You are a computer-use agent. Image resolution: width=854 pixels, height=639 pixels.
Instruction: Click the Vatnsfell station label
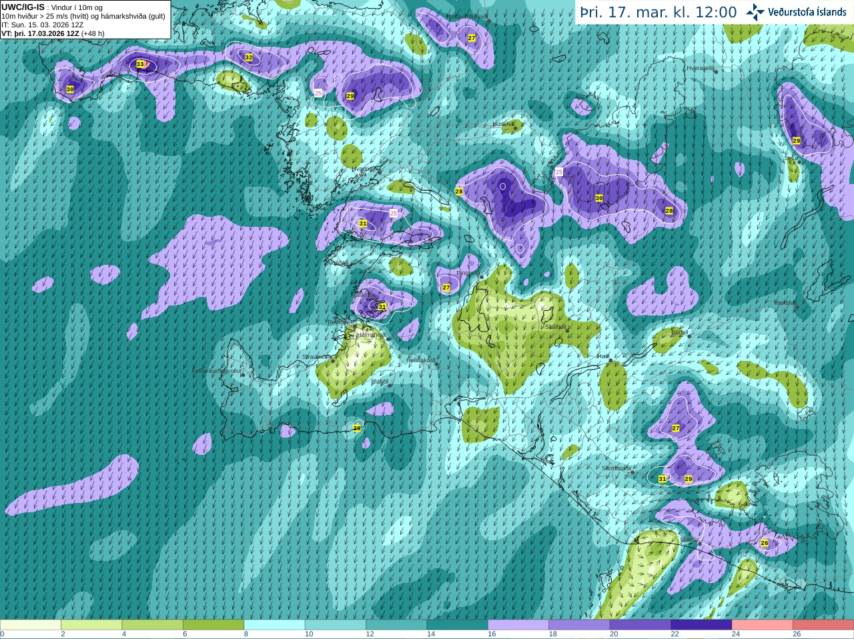tap(785, 303)
